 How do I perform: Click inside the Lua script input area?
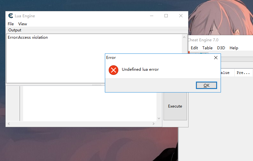[x=89, y=103]
